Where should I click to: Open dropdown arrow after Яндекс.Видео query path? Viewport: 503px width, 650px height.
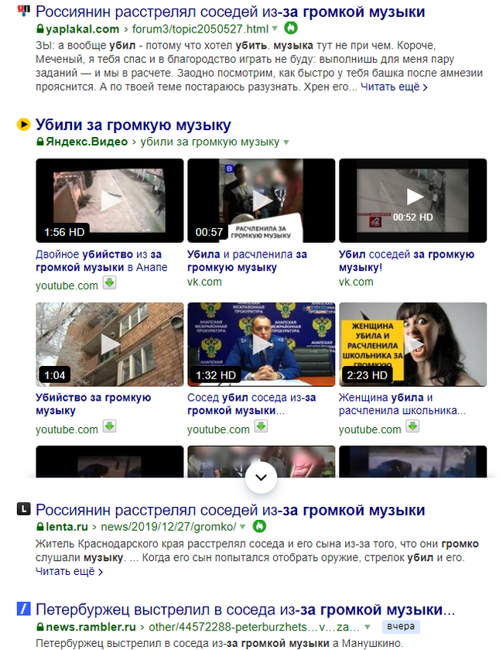click(286, 142)
